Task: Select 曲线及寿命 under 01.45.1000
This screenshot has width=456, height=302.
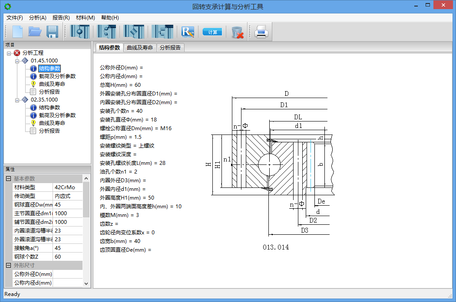Action: (52, 84)
